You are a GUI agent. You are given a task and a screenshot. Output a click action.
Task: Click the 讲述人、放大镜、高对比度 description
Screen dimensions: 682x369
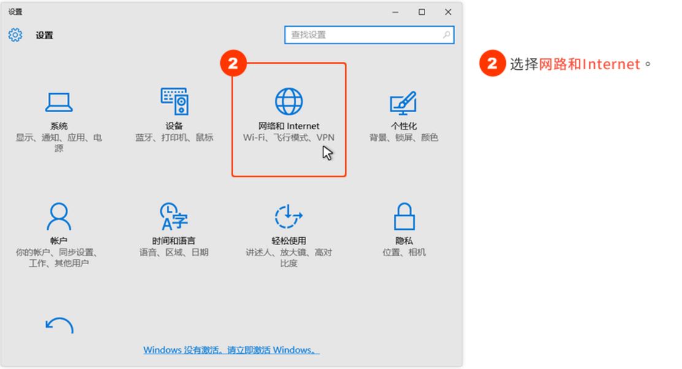(x=289, y=257)
